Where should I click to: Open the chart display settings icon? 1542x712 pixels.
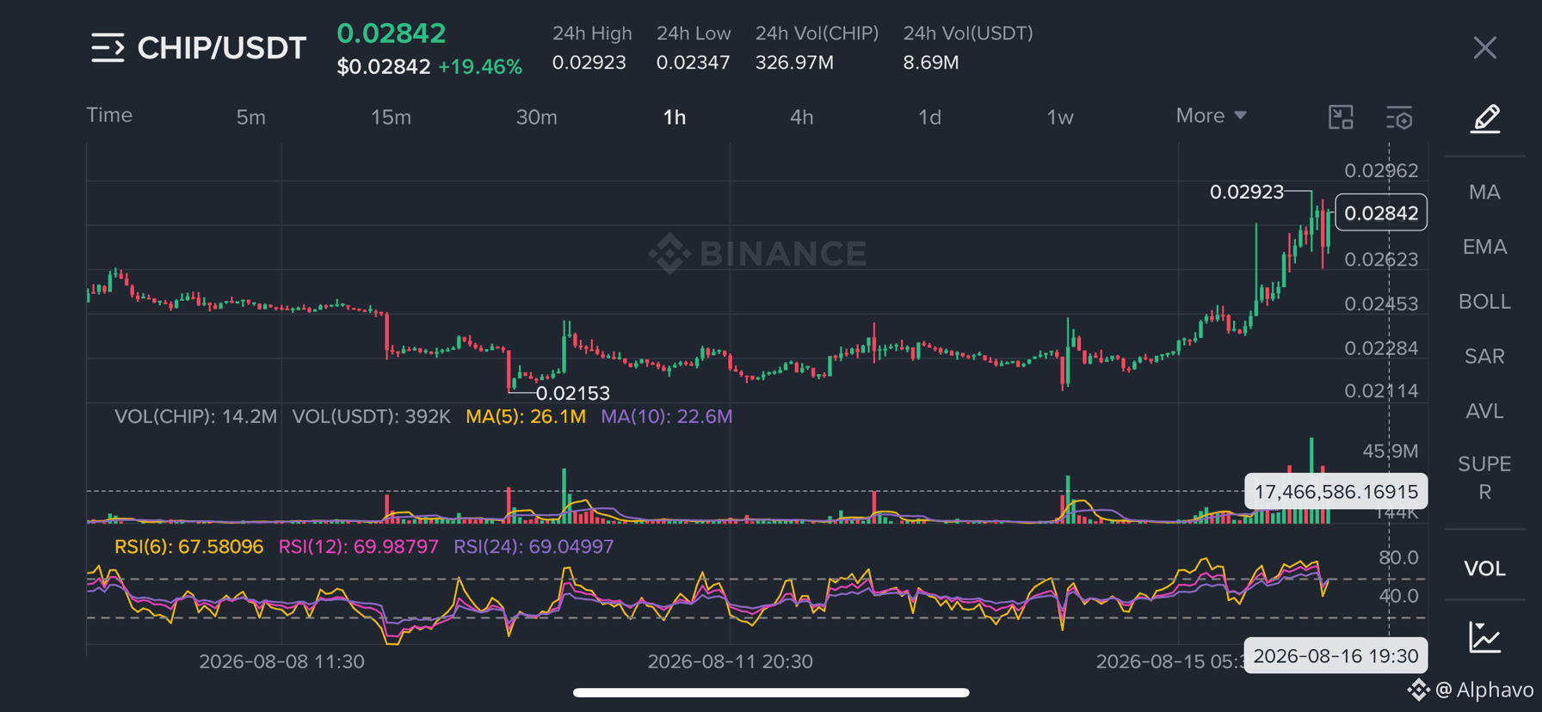(x=1399, y=118)
